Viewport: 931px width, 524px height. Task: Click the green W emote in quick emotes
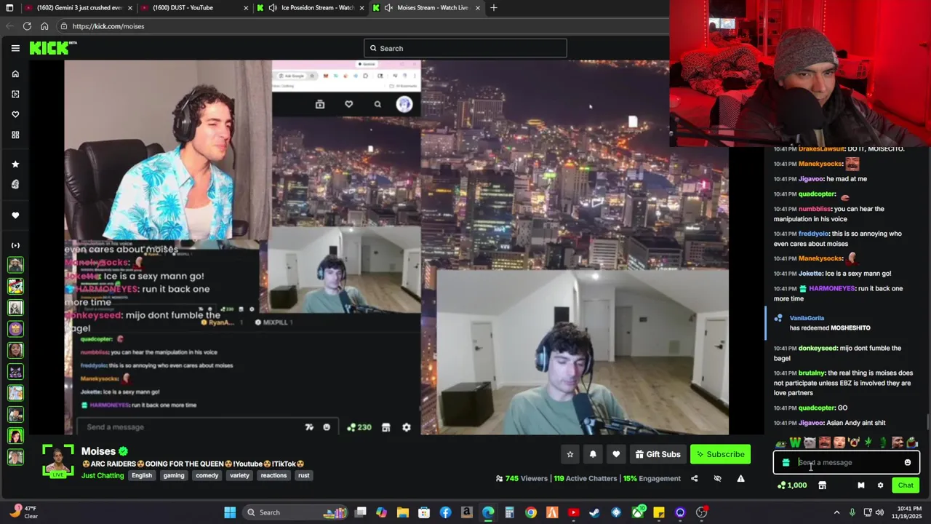point(795,442)
